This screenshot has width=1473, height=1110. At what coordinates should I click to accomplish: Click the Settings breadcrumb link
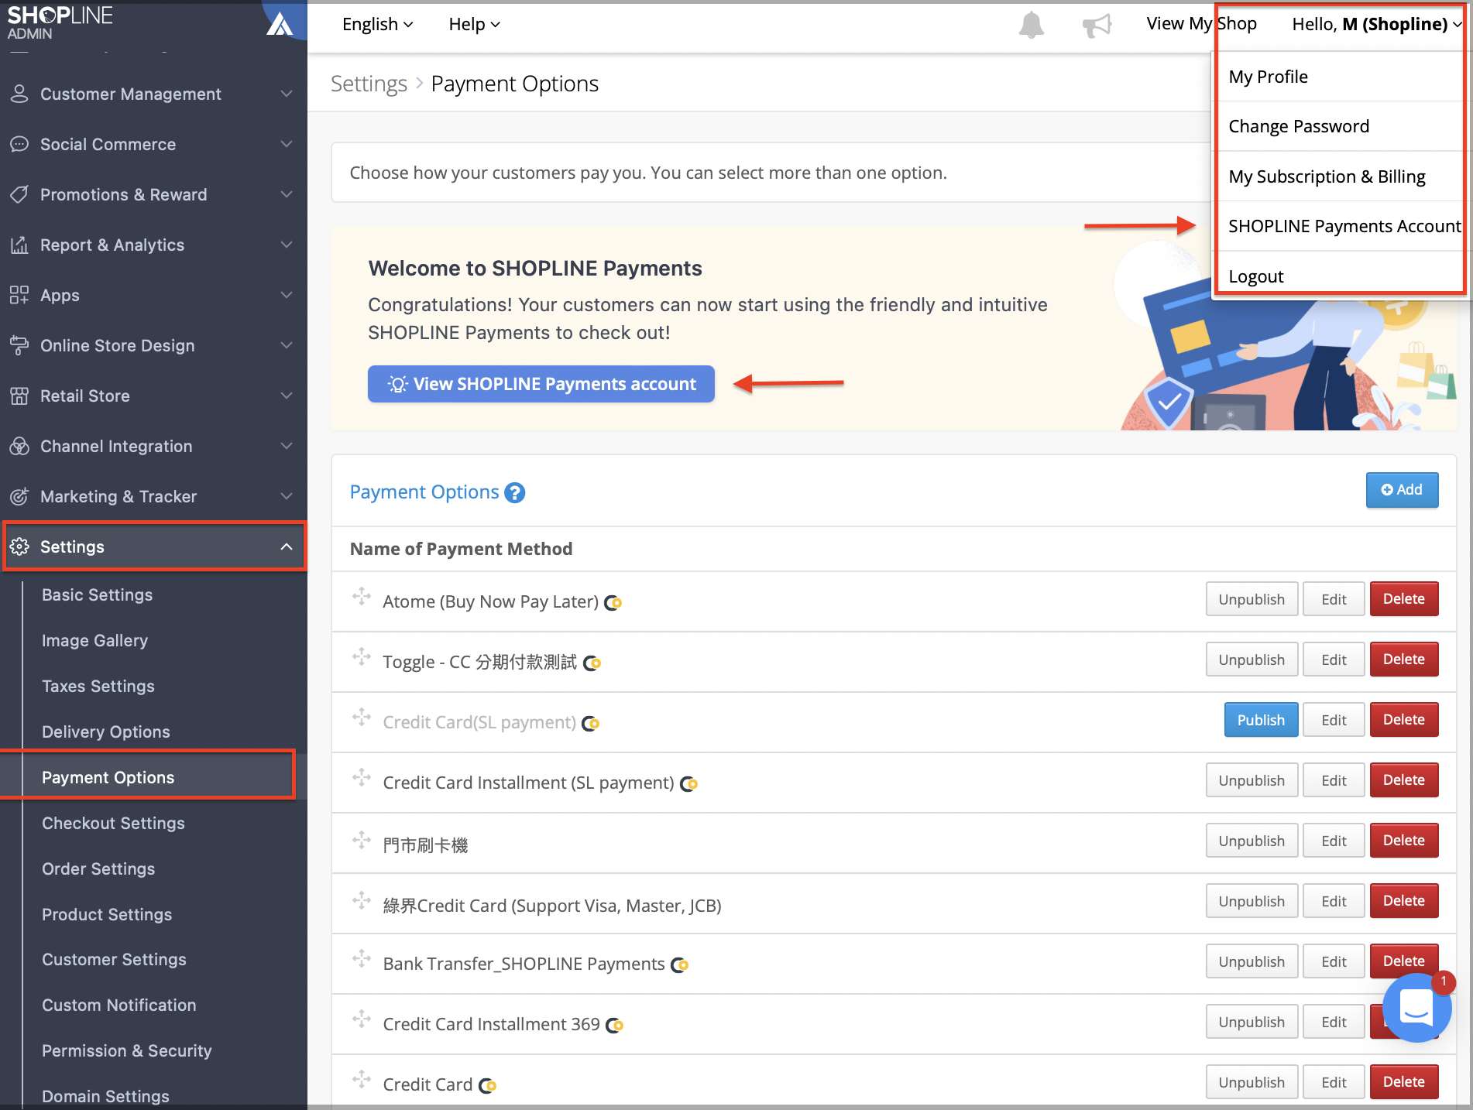pyautogui.click(x=369, y=84)
